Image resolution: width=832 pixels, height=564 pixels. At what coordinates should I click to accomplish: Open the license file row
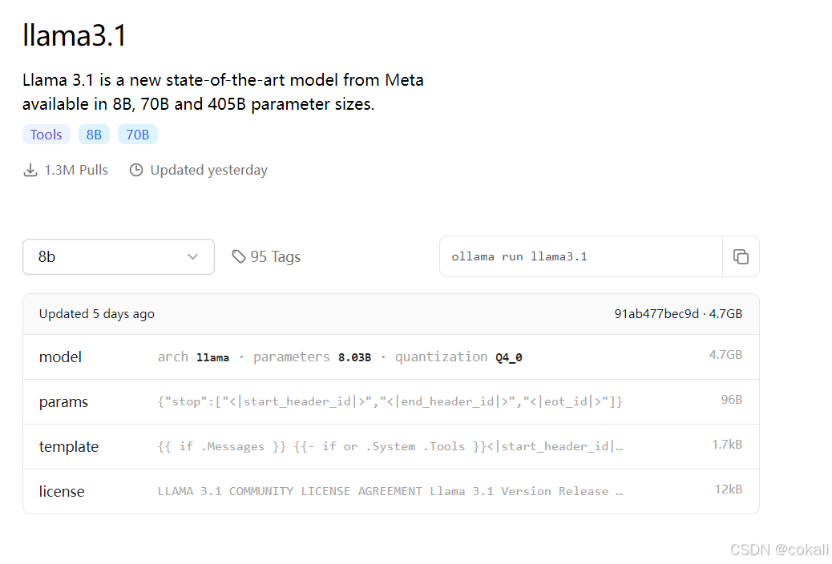[x=391, y=491]
